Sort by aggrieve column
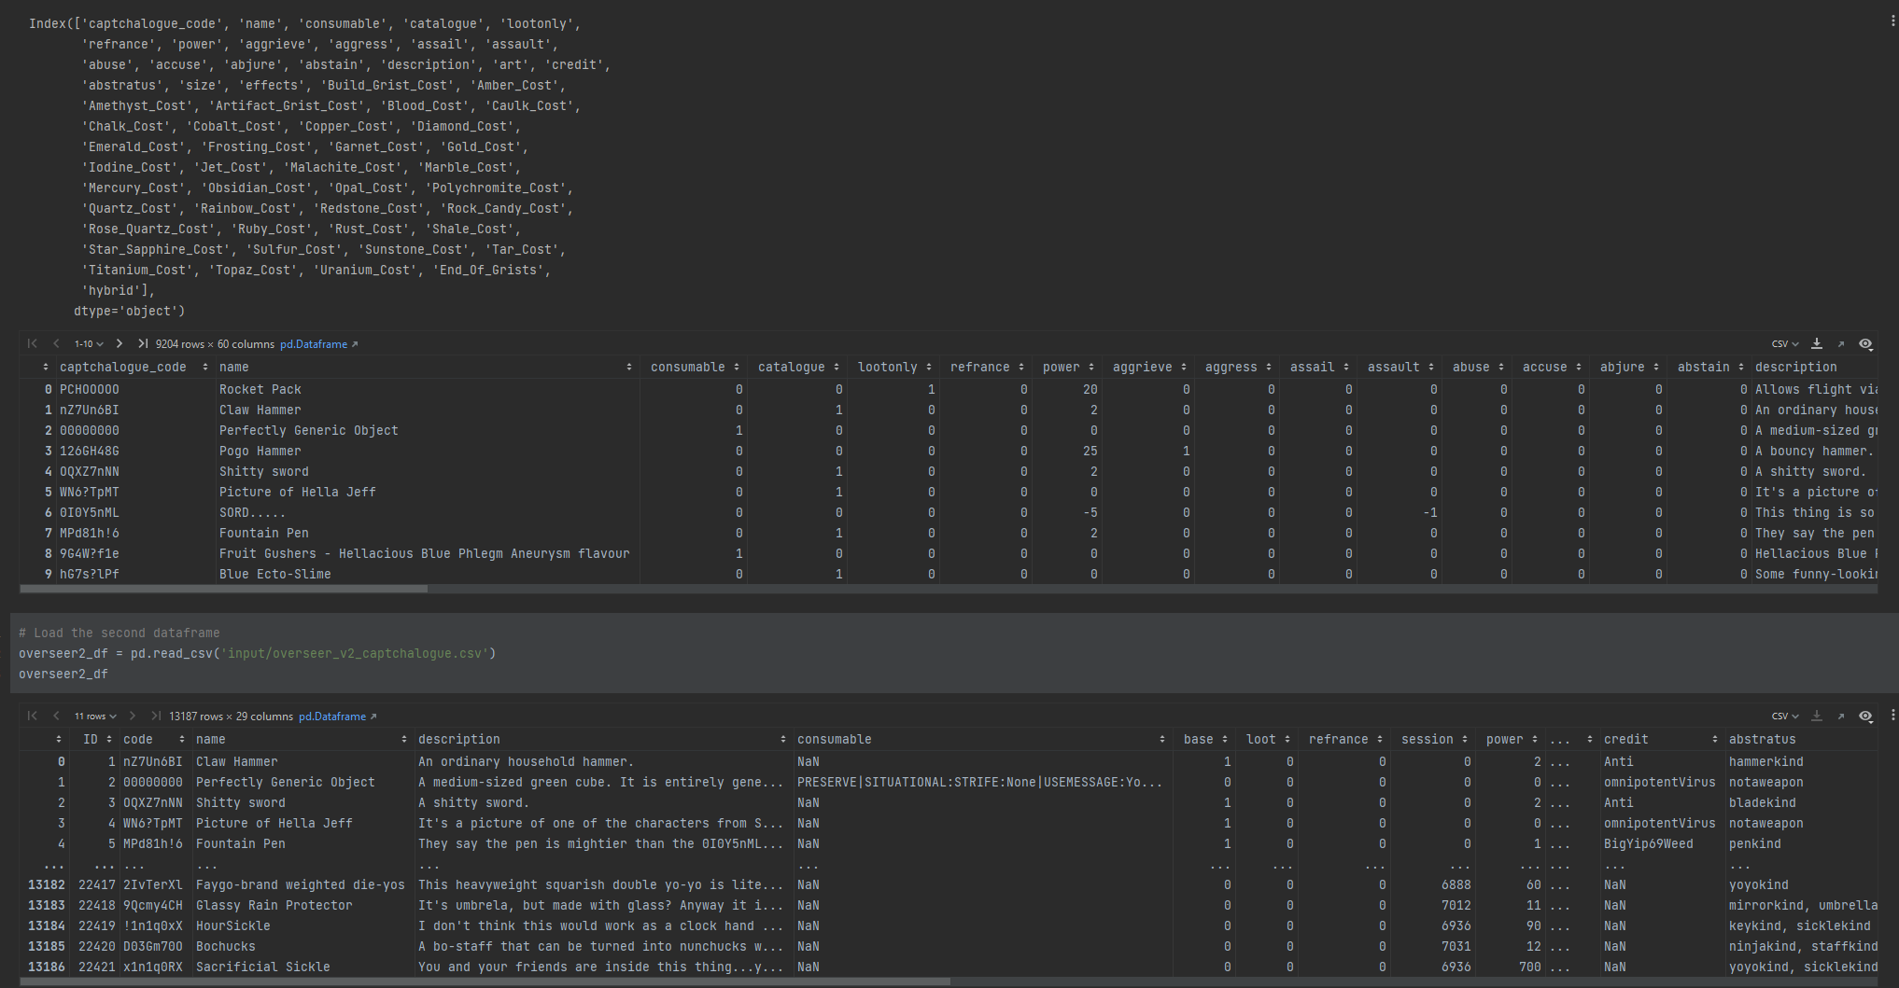The image size is (1899, 988). 1184,368
